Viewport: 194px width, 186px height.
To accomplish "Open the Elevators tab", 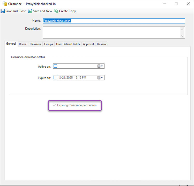I will (35, 44).
